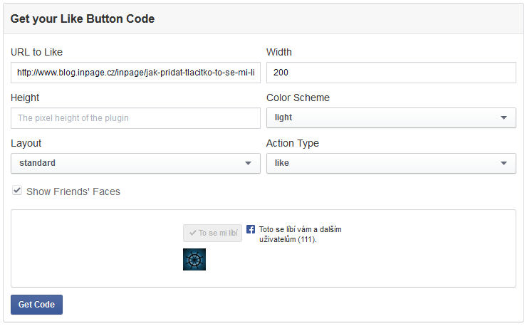Open the Action Type dropdown showing 'like'
527x326 pixels.
[391, 163]
